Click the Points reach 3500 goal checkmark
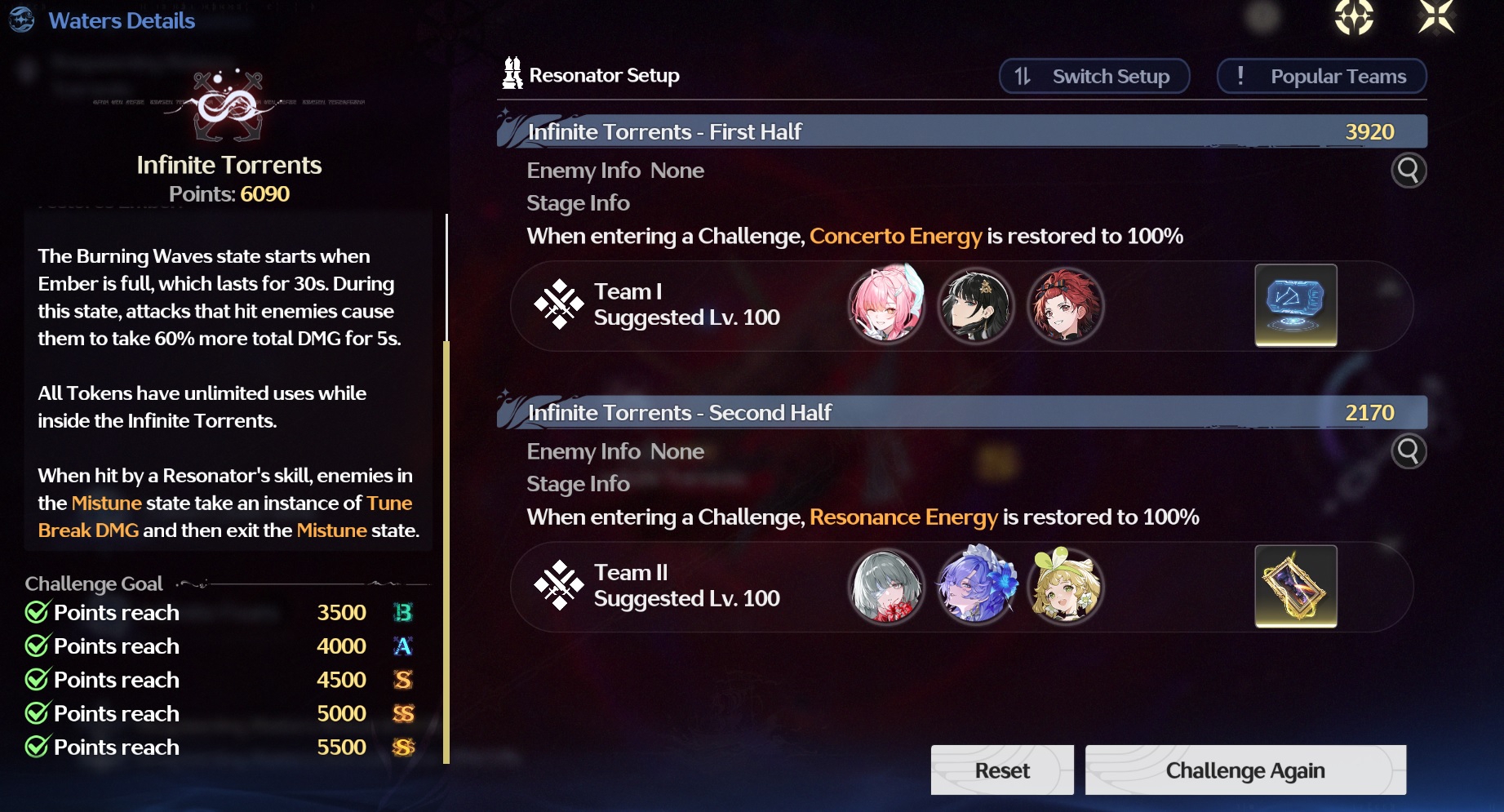The width and height of the screenshot is (1504, 812). (x=36, y=612)
